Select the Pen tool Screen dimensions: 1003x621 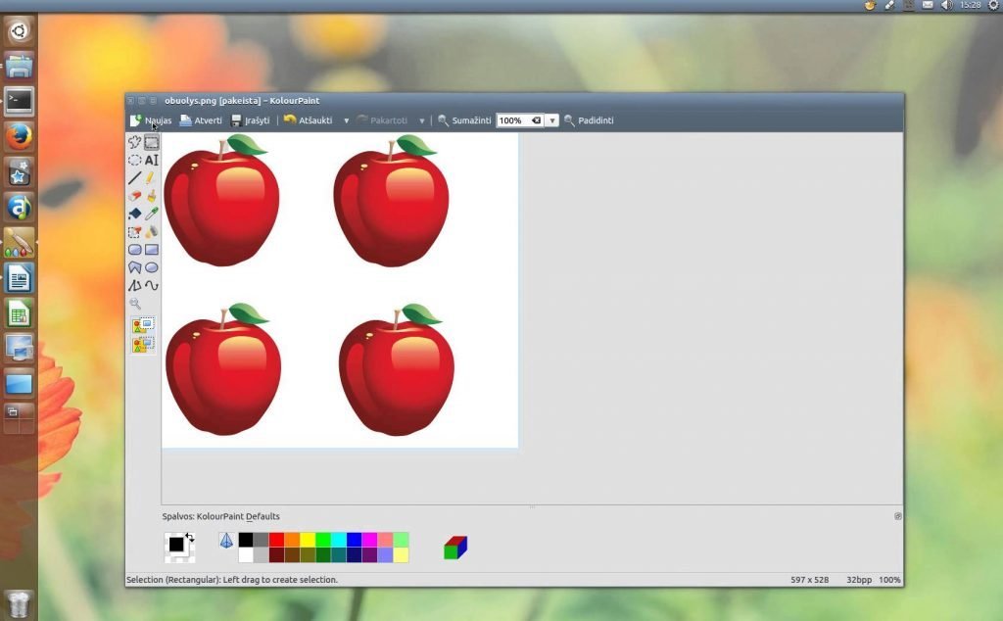[x=152, y=178]
